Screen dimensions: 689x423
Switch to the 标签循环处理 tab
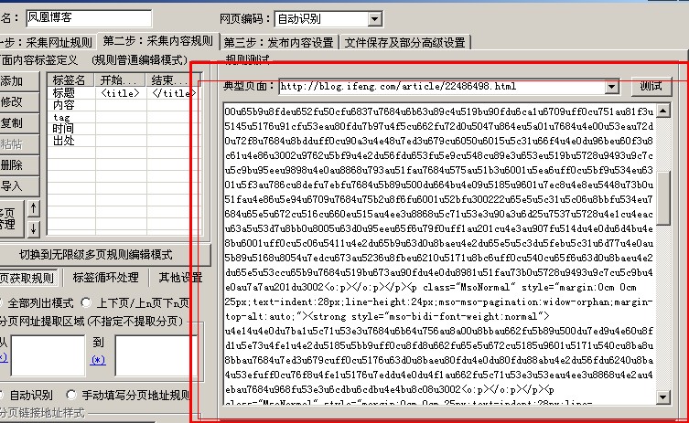click(106, 278)
